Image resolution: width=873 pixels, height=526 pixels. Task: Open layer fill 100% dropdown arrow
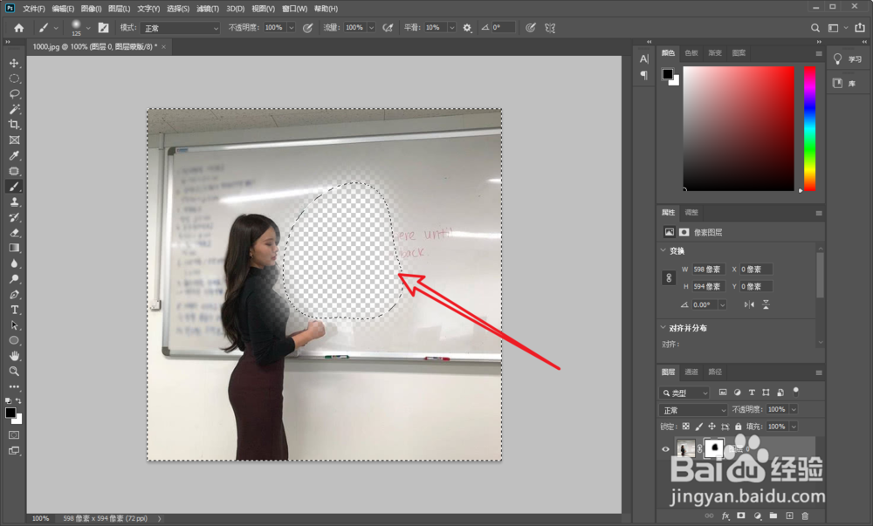click(x=794, y=427)
